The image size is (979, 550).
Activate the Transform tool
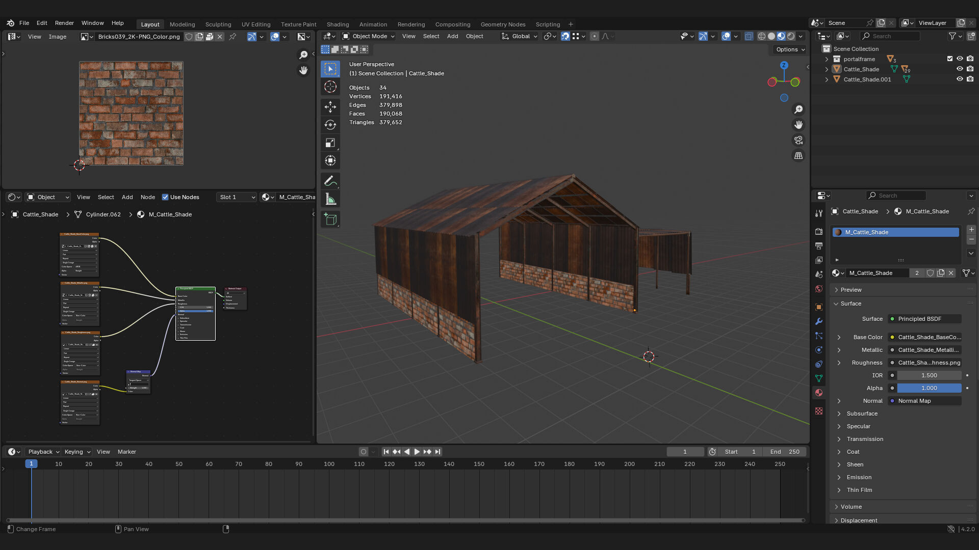330,161
